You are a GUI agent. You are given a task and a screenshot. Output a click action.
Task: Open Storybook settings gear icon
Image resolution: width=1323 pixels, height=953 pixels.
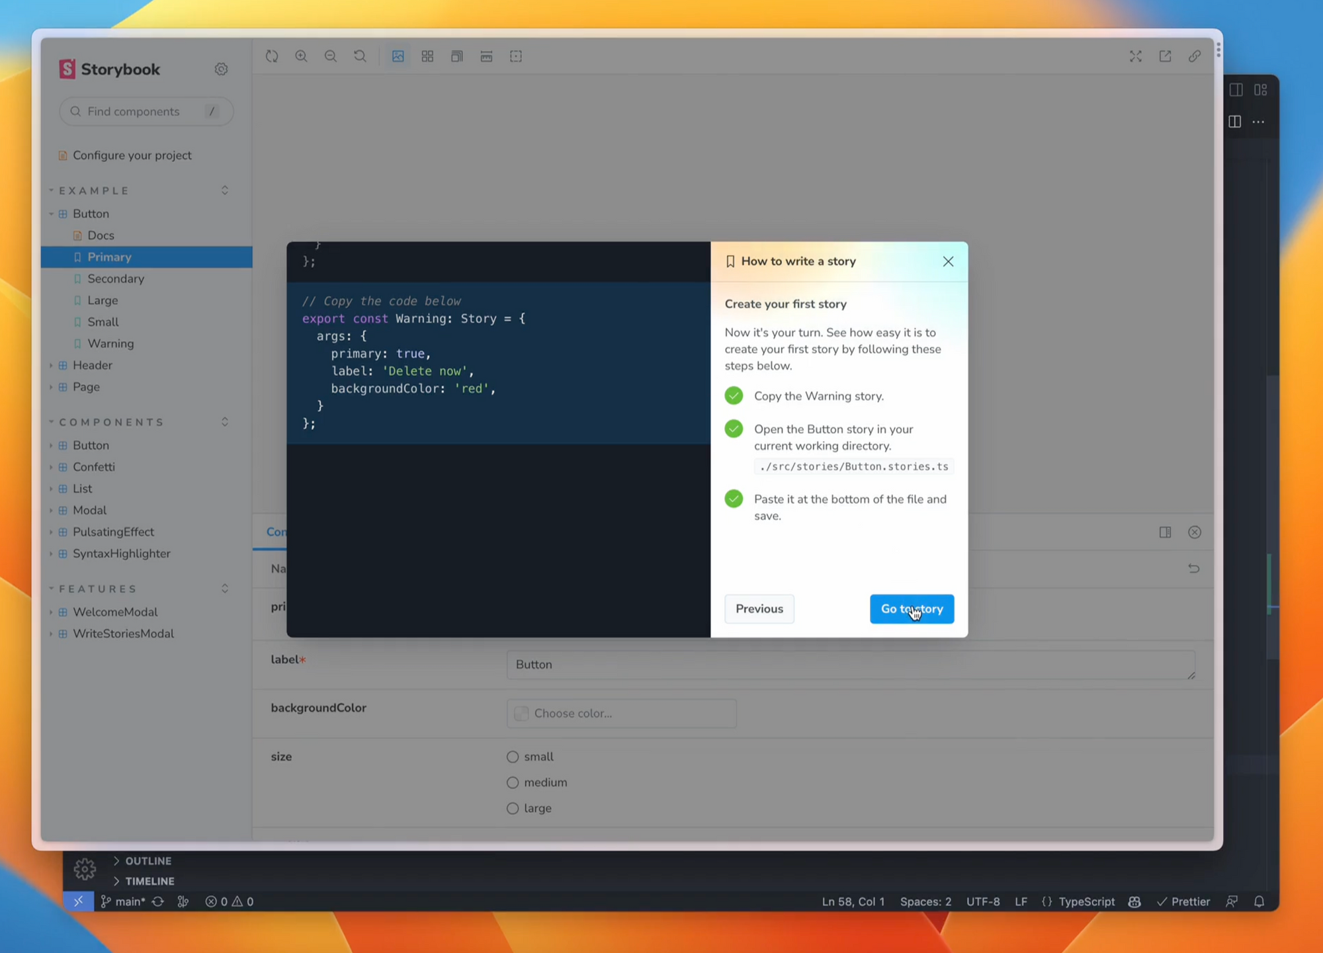pyautogui.click(x=221, y=69)
